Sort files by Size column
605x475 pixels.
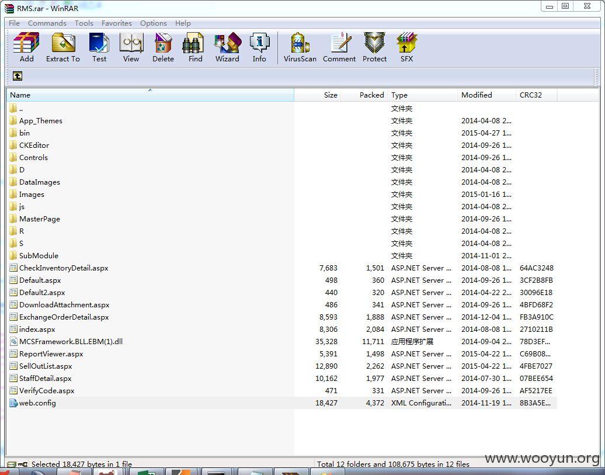point(317,95)
